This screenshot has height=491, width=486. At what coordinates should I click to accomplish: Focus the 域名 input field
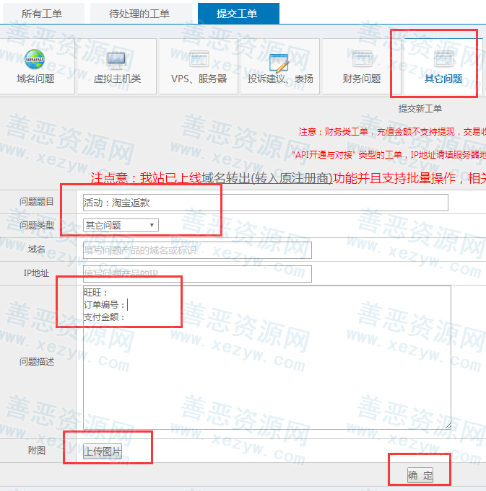(197, 250)
